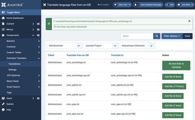Dismiss the success message with X
Screen dimensions: 195x120
point(189,21)
